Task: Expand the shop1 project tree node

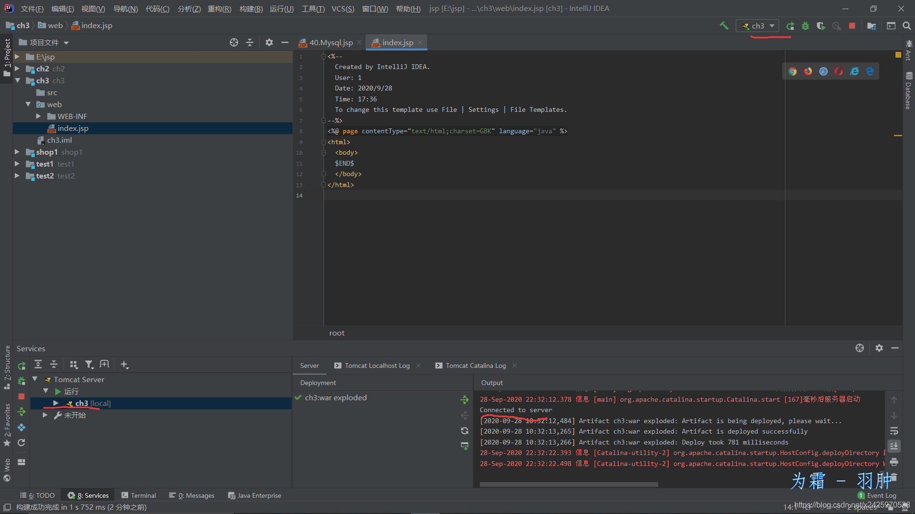Action: 18,151
